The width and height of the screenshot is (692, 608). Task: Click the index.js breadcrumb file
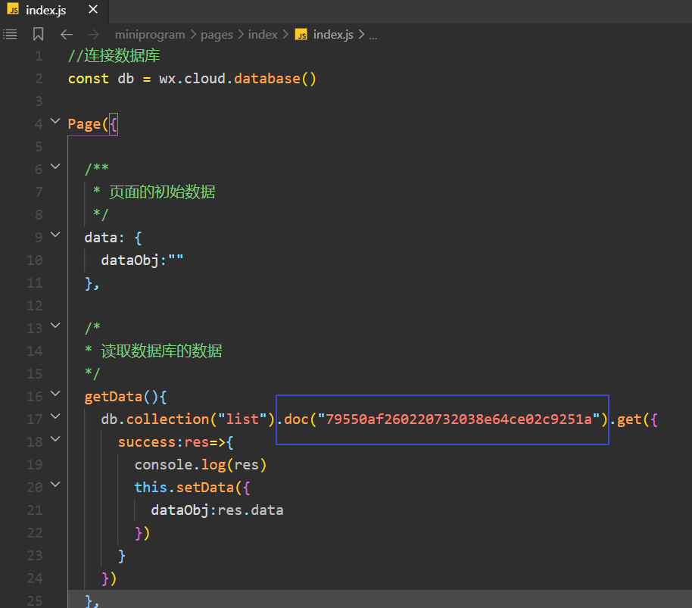(333, 34)
